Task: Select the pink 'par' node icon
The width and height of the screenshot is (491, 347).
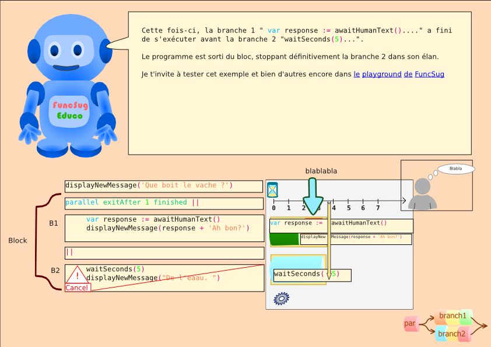Action: coord(411,324)
